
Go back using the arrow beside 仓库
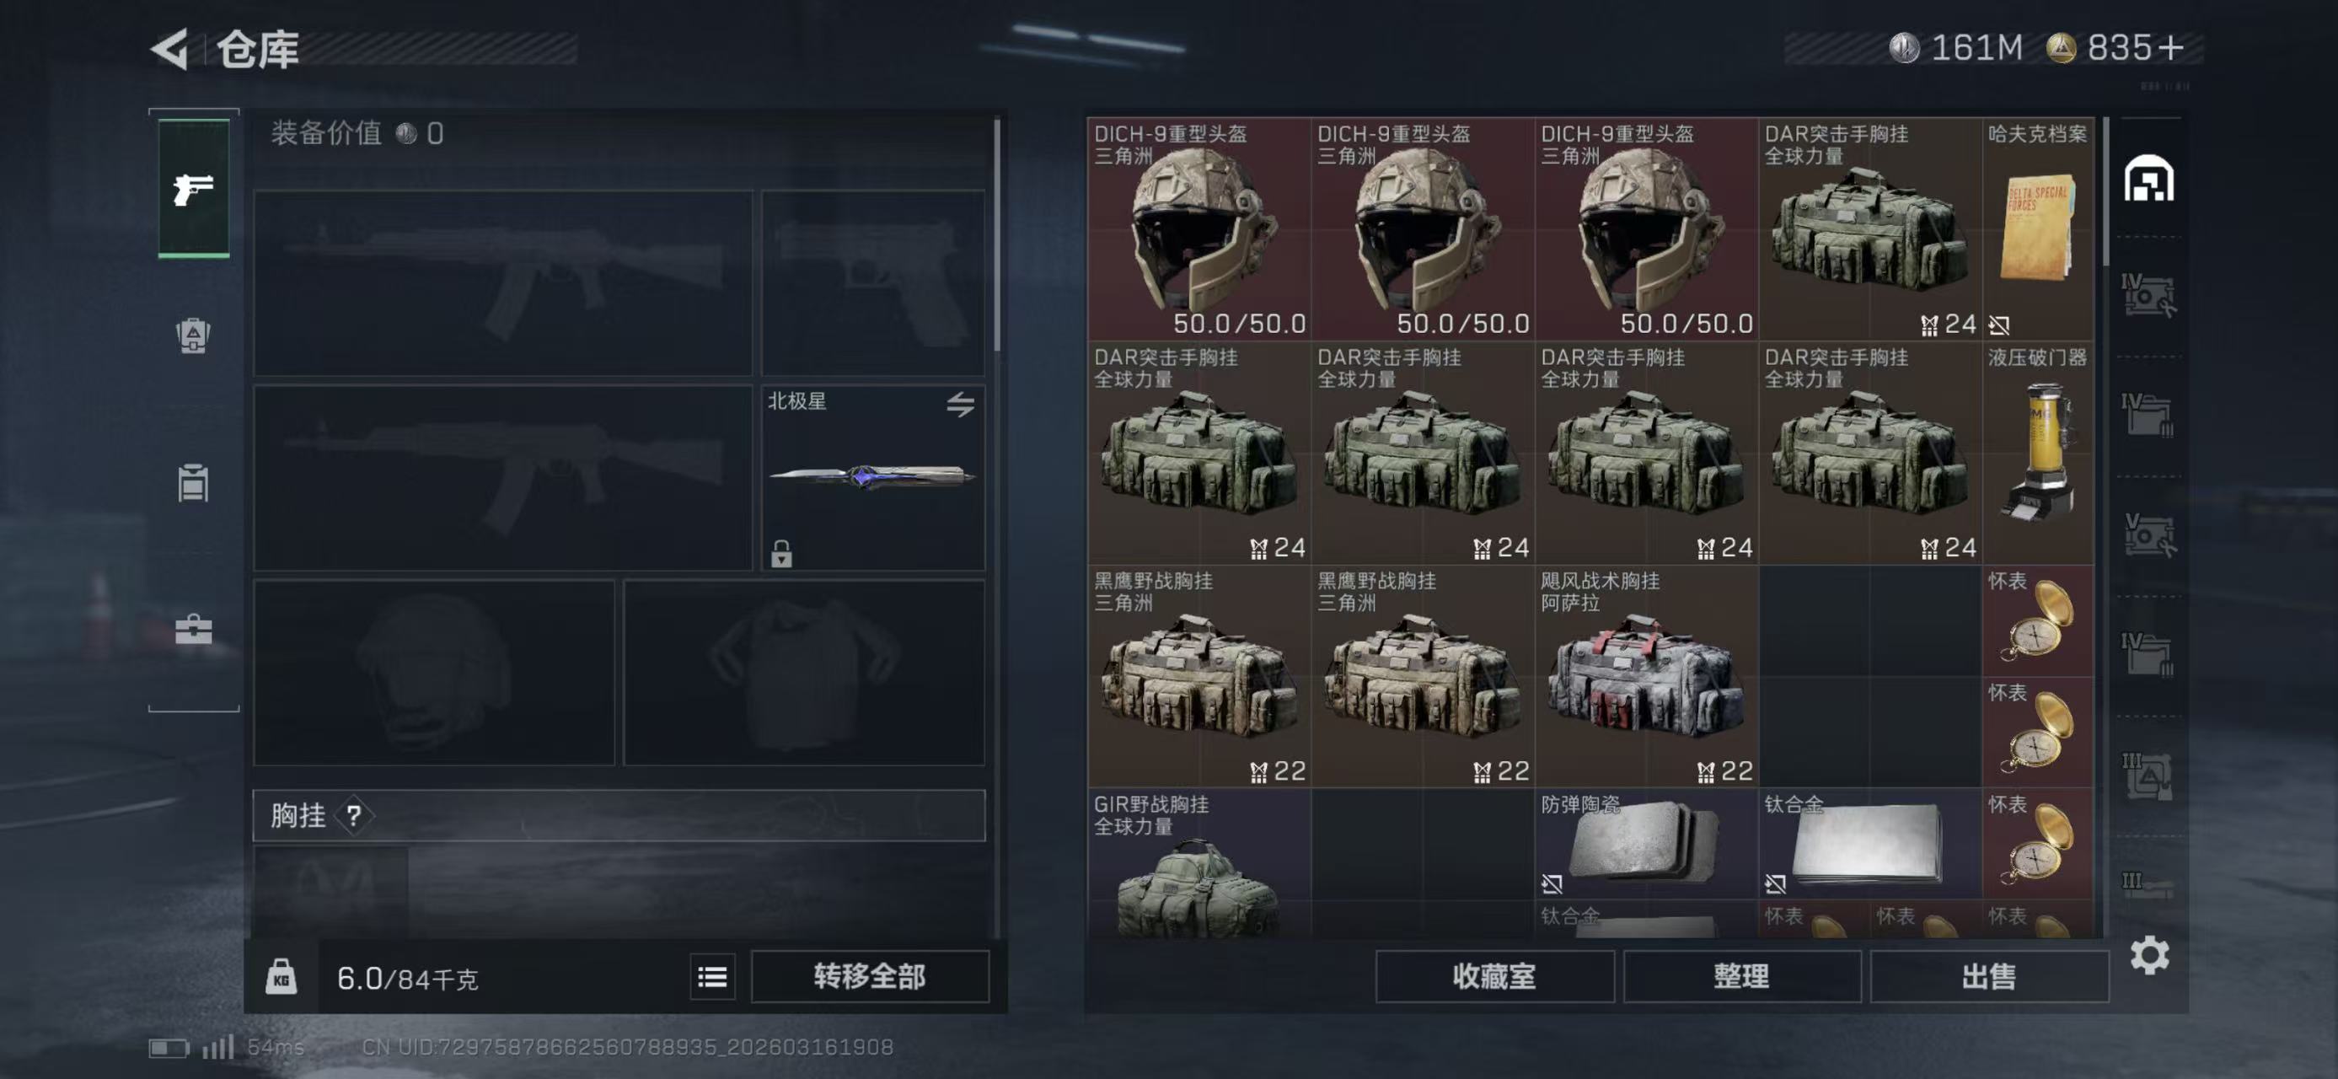tap(169, 49)
